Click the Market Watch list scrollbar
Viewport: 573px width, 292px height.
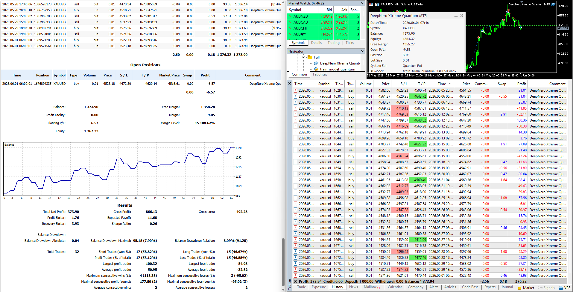click(363, 14)
